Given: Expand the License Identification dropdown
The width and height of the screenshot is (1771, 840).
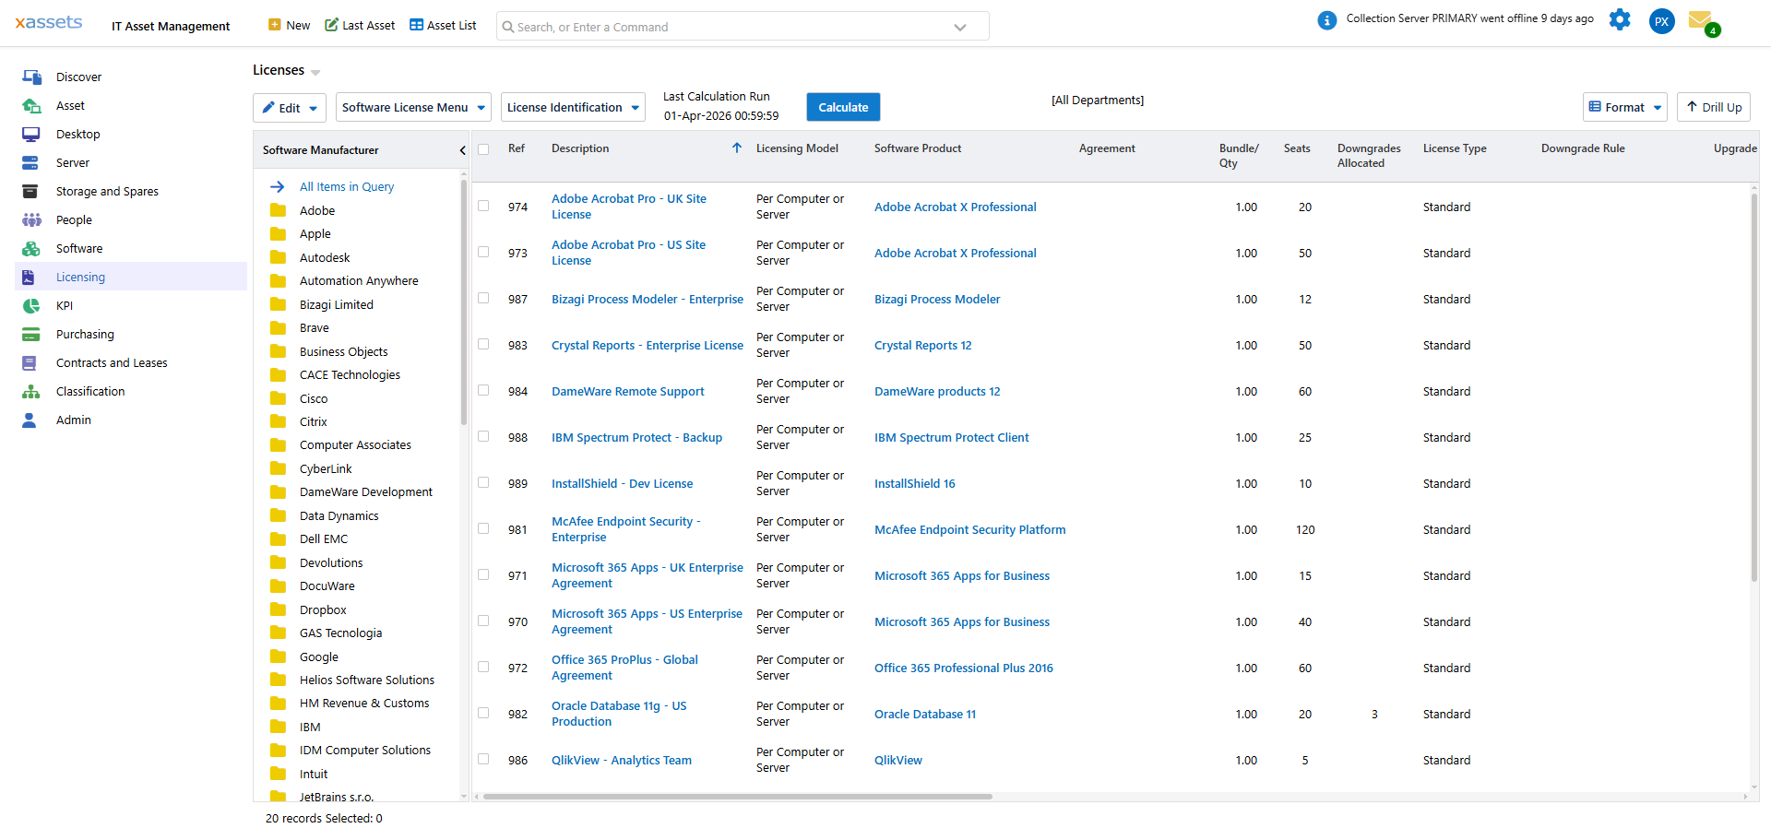Looking at the screenshot, I should (x=573, y=108).
